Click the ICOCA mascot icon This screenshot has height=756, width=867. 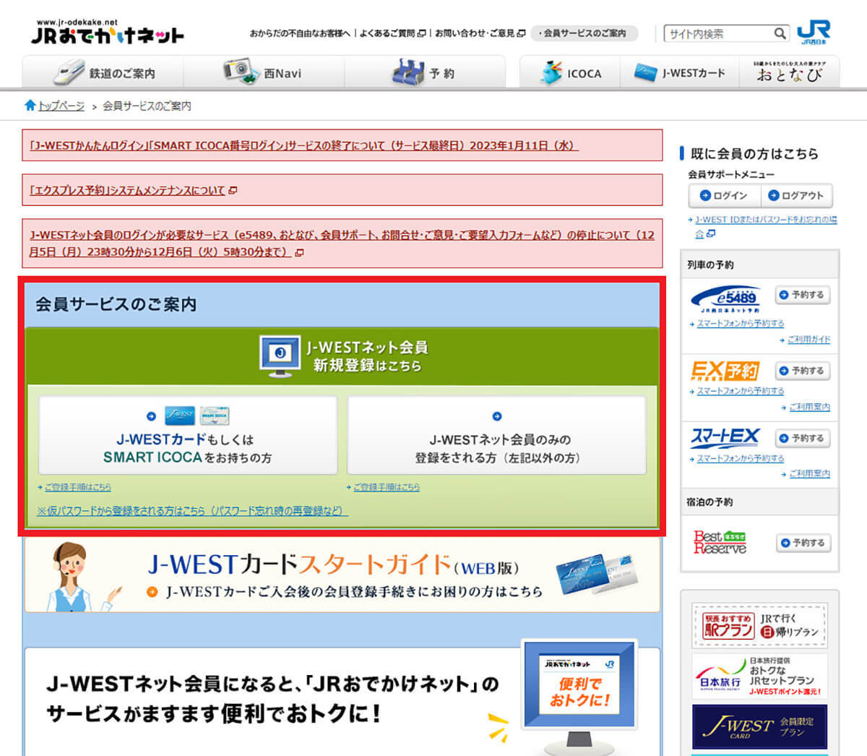click(551, 72)
